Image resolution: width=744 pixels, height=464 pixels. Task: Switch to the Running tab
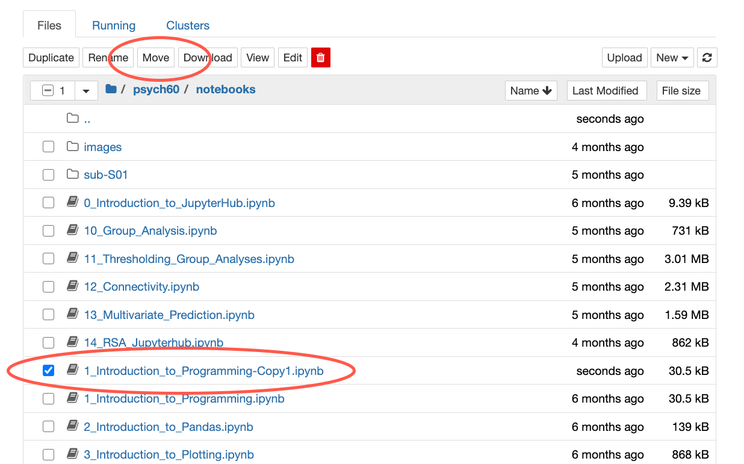click(114, 26)
